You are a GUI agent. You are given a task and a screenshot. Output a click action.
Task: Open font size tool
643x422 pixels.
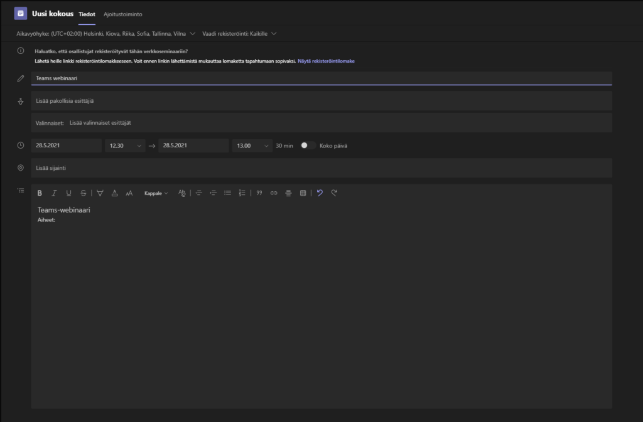click(129, 193)
